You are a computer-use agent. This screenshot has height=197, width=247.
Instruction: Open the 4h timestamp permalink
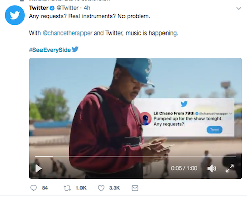pos(87,8)
